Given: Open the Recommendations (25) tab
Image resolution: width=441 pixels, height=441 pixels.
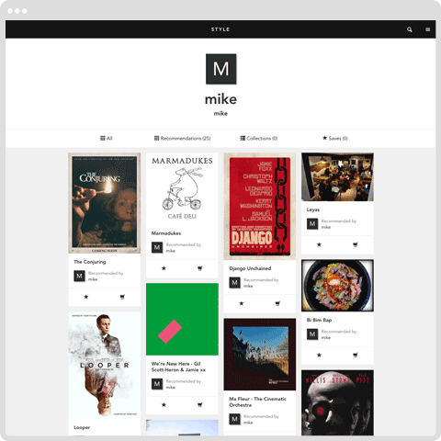Looking at the screenshot, I should coord(182,138).
